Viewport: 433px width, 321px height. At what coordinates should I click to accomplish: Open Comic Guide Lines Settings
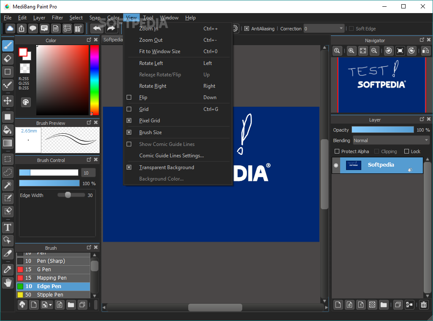pyautogui.click(x=178, y=155)
